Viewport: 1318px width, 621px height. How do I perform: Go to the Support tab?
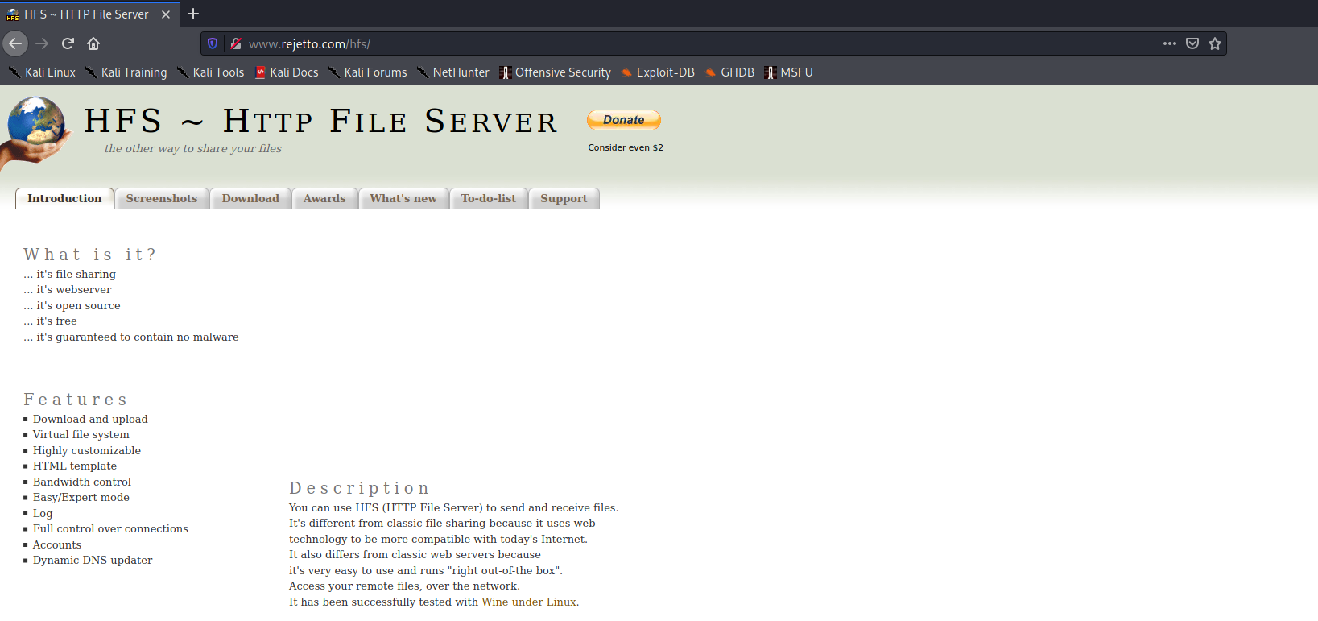coord(564,198)
